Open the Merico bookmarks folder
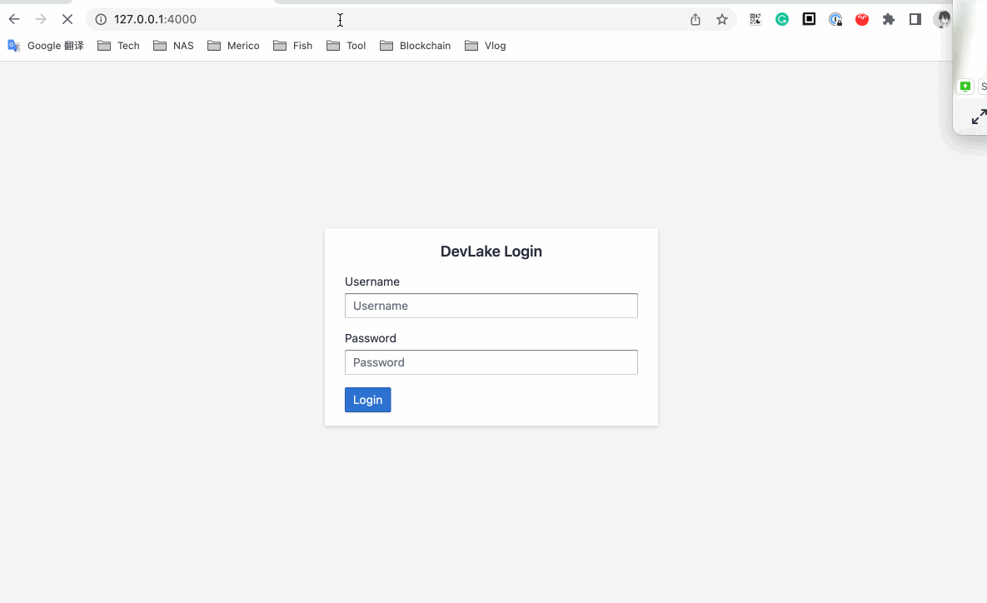 pos(233,46)
